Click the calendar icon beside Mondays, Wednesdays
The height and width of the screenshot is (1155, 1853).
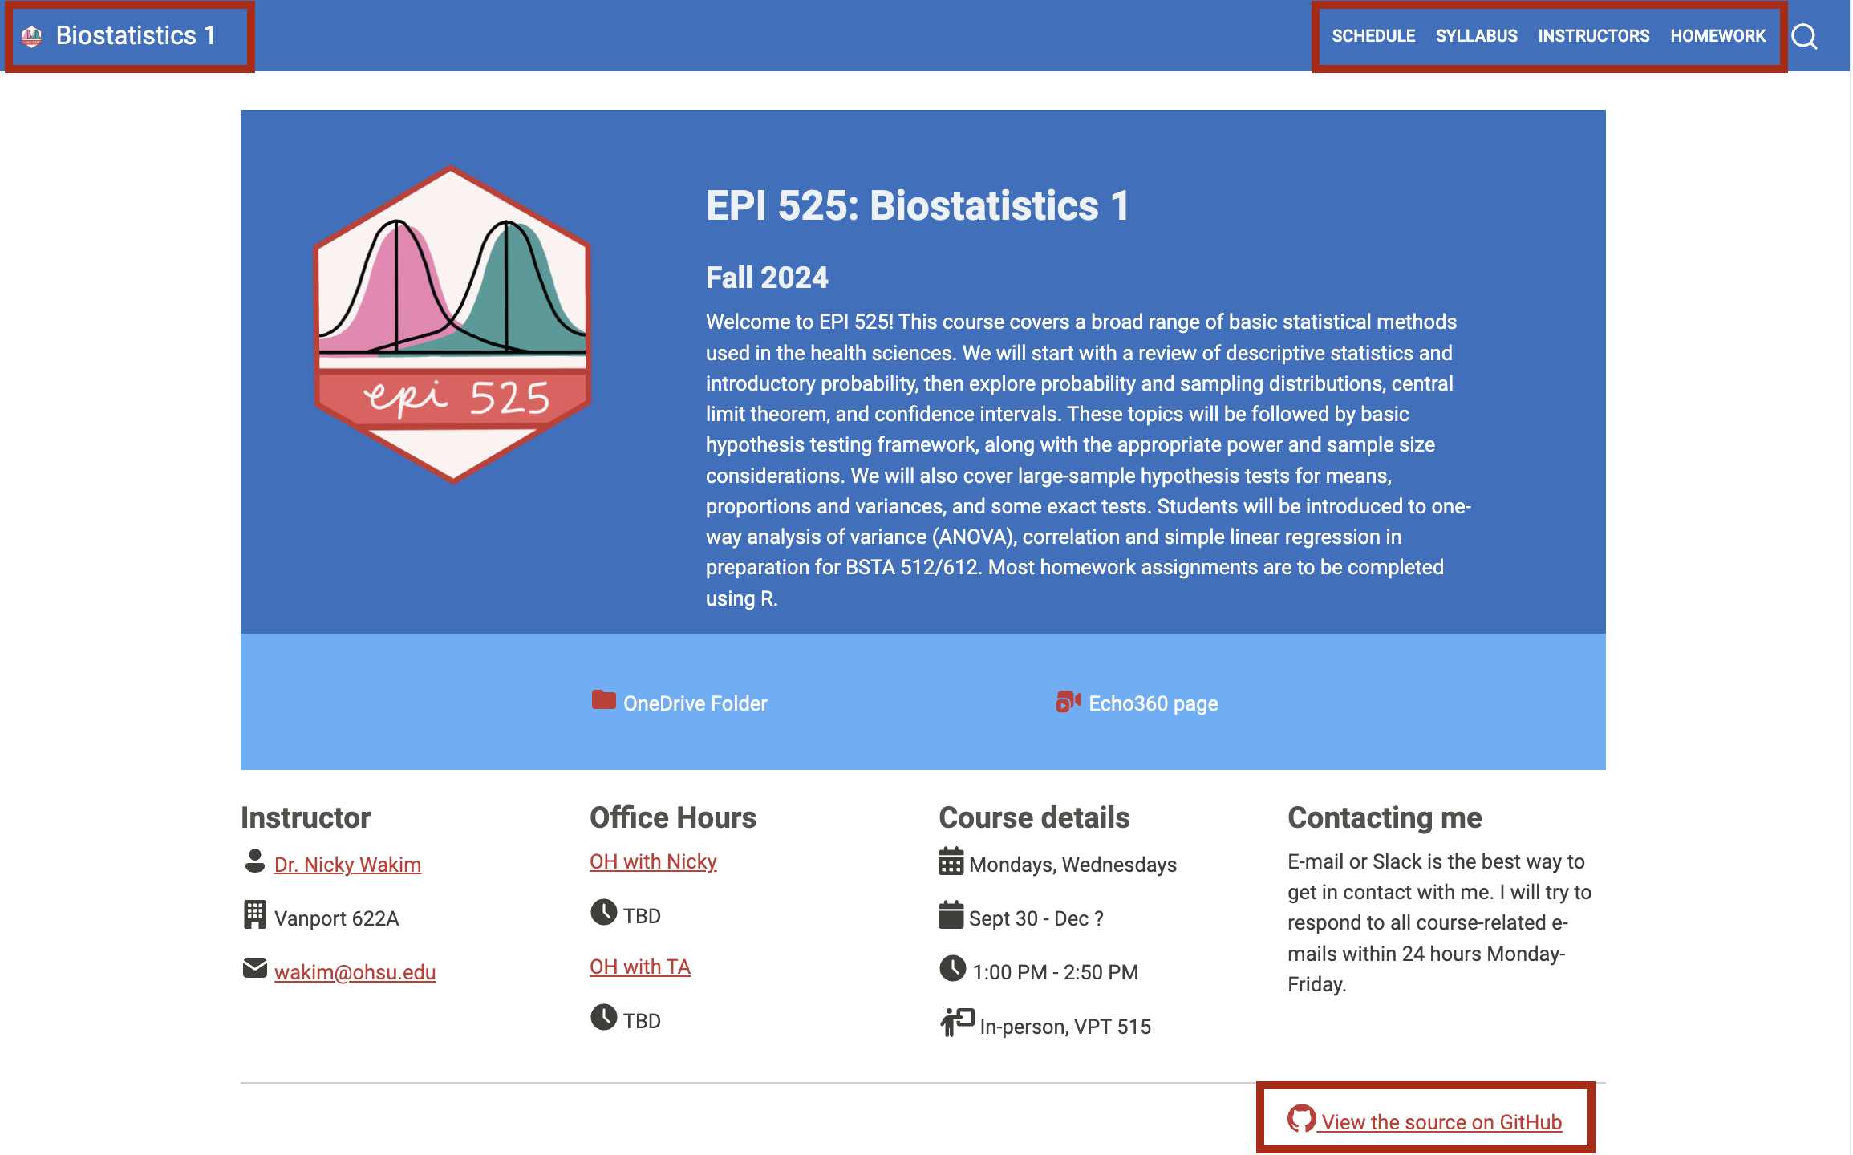point(951,861)
